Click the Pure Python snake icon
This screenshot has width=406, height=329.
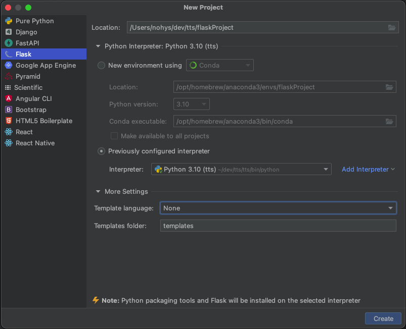click(x=9, y=21)
